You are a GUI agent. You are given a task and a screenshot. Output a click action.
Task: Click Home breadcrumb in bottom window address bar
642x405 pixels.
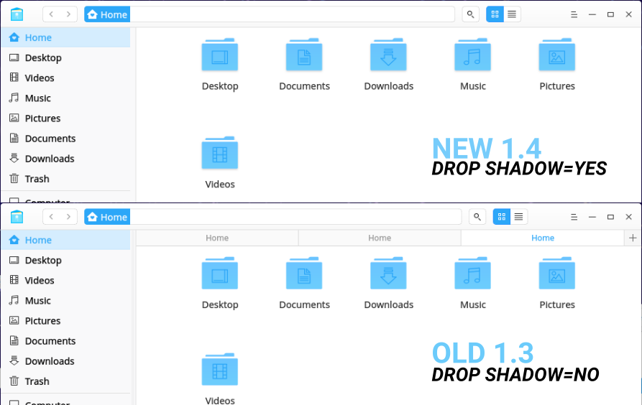click(107, 217)
